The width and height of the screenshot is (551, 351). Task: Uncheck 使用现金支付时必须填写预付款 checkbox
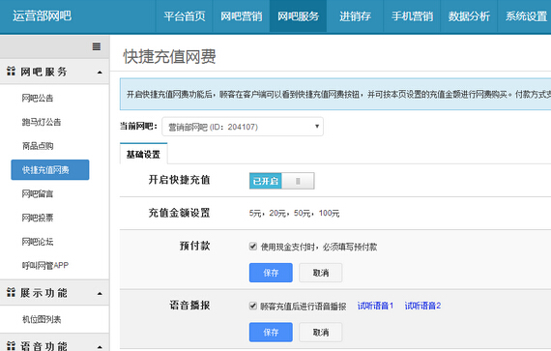click(253, 247)
